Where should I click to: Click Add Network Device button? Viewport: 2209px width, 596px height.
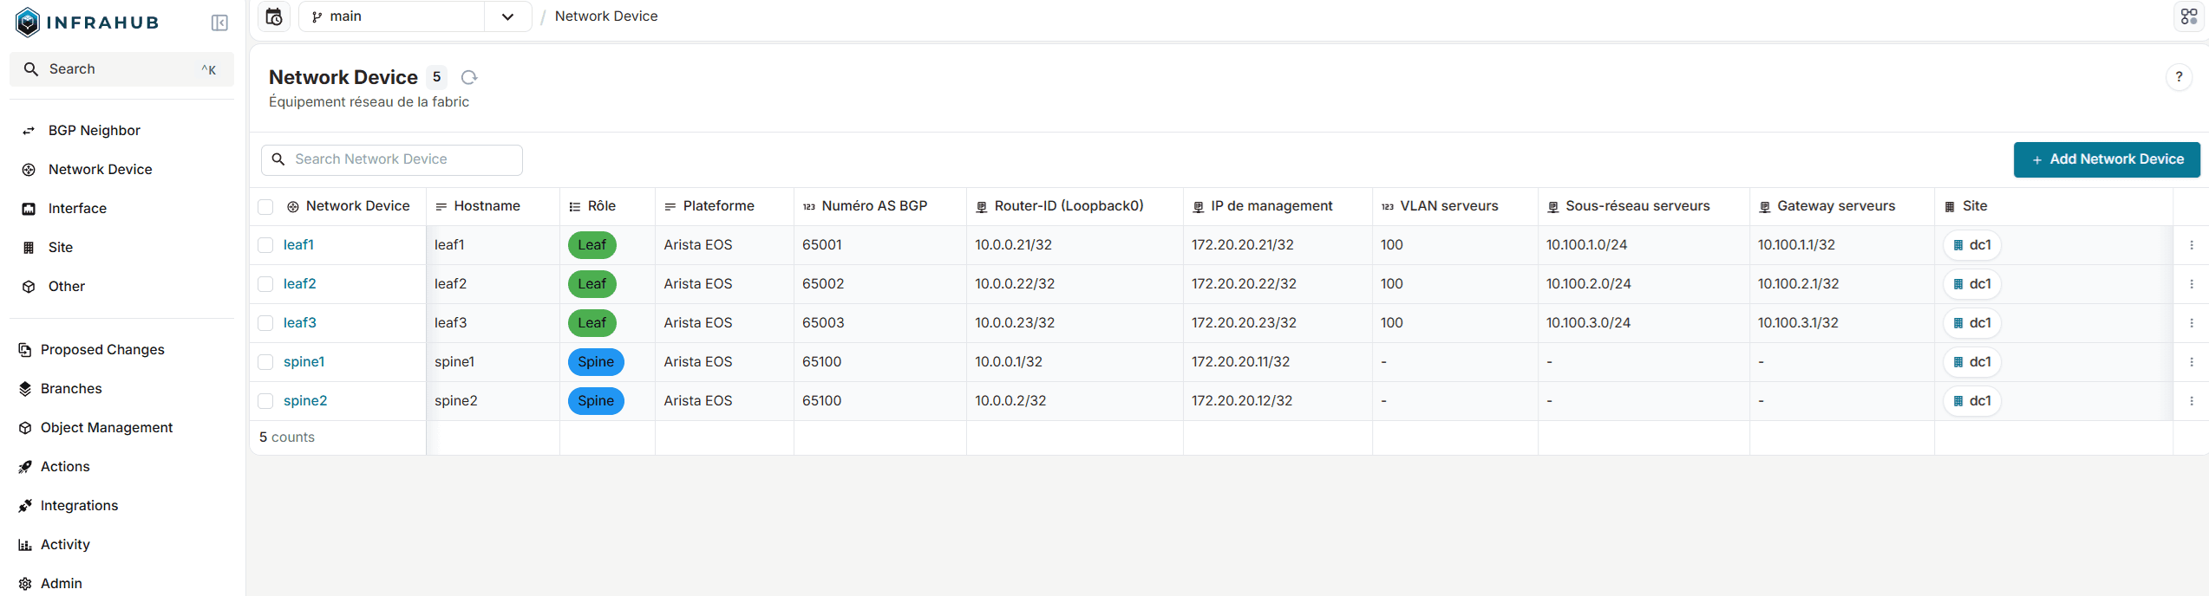pos(2107,159)
